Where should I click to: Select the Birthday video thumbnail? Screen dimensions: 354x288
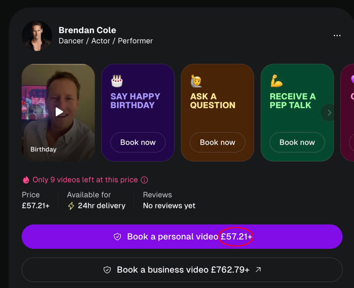(58, 112)
